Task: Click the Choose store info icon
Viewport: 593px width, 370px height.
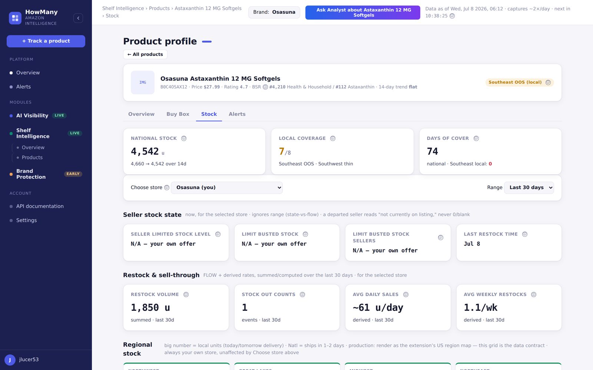Action: coord(167,188)
